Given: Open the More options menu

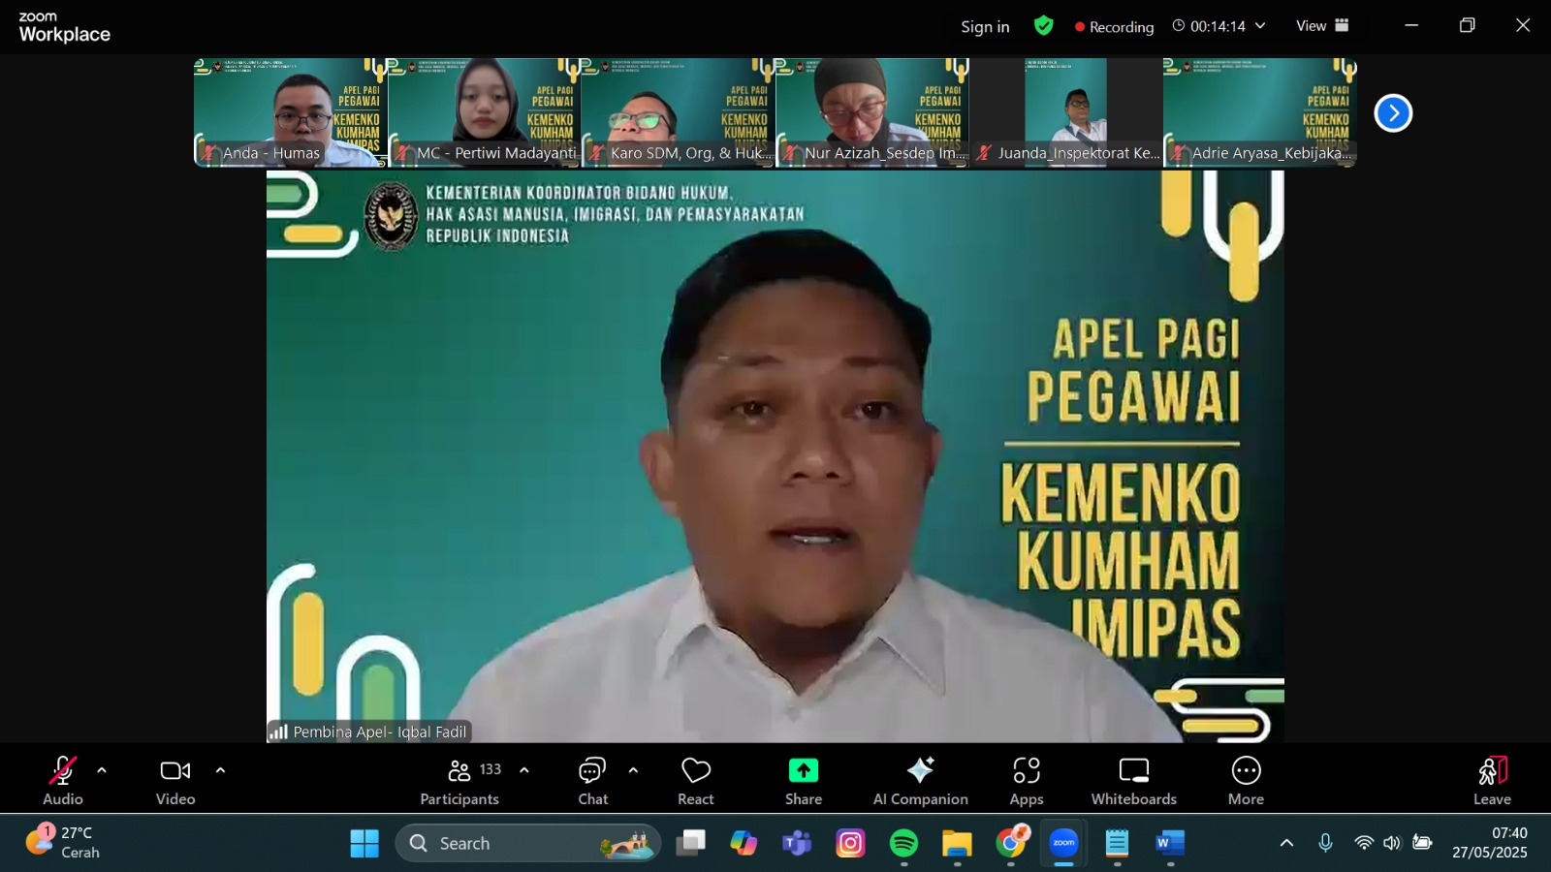Looking at the screenshot, I should [1246, 781].
